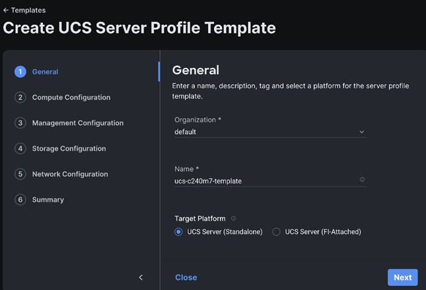Go back to Templates via arrow link

pyautogui.click(x=24, y=11)
